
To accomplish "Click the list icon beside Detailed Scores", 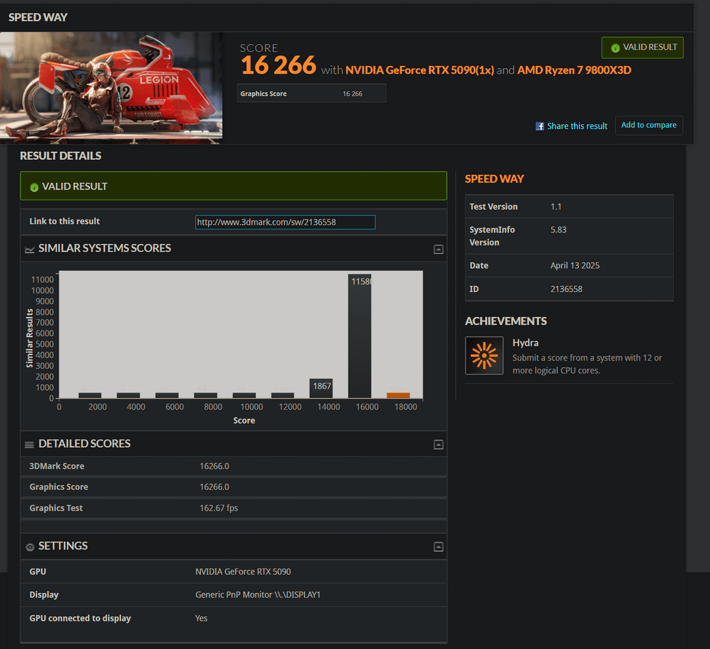I will (30, 445).
